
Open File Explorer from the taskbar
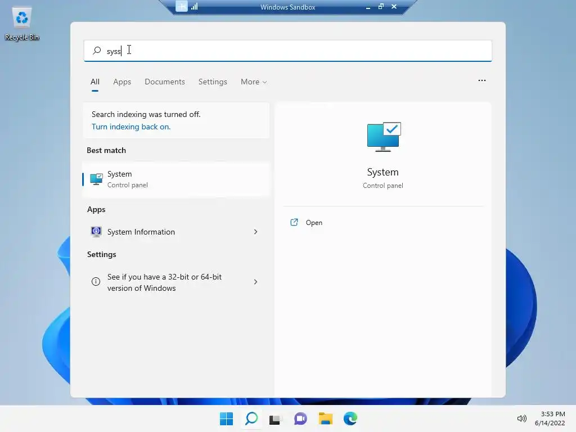[326, 418]
